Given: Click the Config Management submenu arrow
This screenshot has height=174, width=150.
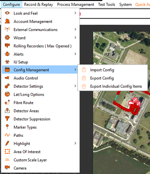Looking at the screenshot, I should (x=75, y=70).
